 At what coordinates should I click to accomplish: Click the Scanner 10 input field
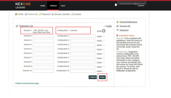coord(43,71)
